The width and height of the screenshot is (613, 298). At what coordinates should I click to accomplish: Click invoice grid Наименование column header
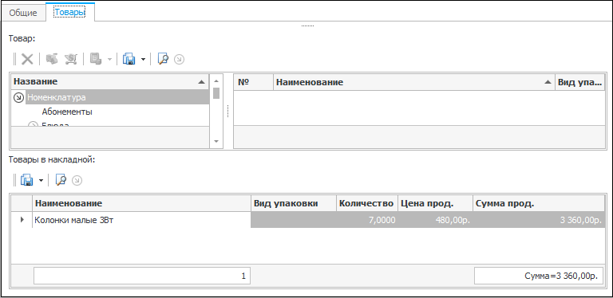pos(141,203)
